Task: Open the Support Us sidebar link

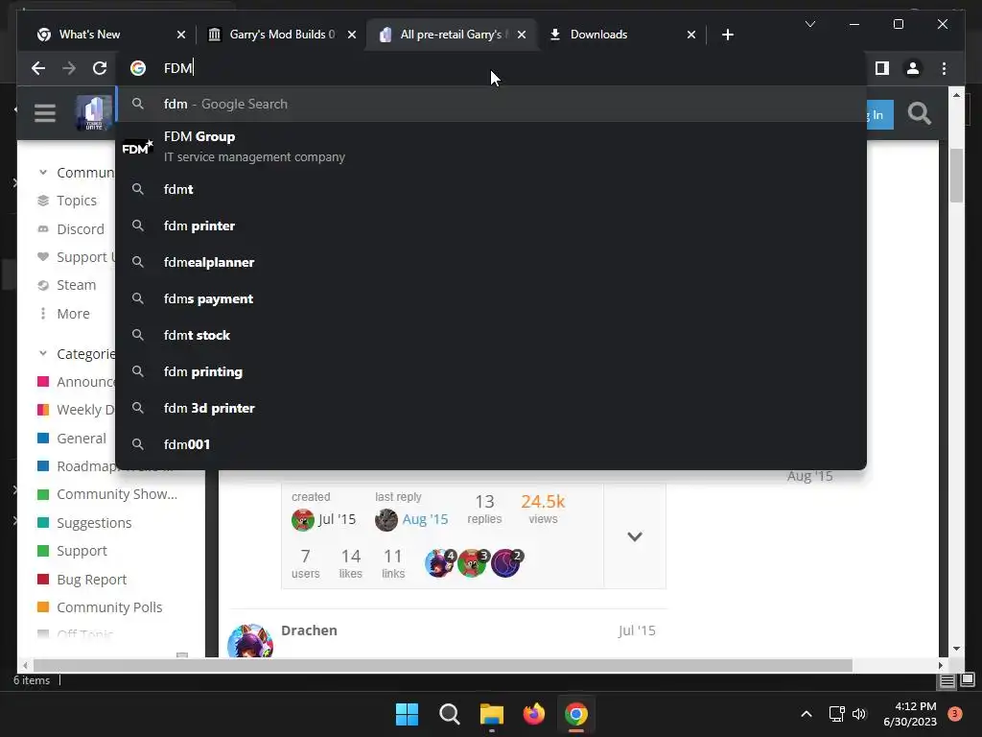Action: pyautogui.click(x=76, y=257)
